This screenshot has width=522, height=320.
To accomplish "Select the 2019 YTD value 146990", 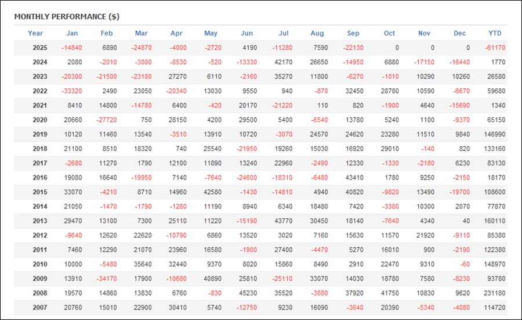I will click(x=494, y=135).
